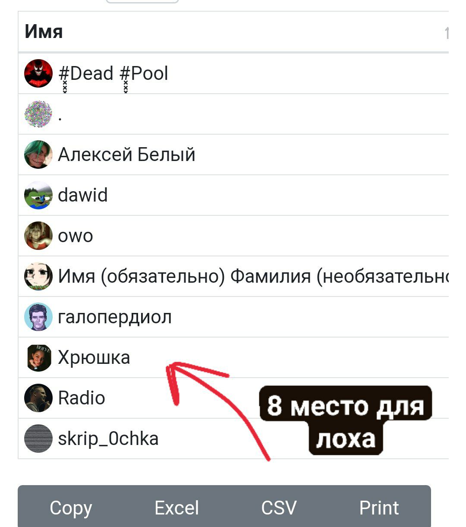This screenshot has width=466, height=527.
Task: Click галопердиол's blue-background avatar
Action: coord(38,317)
